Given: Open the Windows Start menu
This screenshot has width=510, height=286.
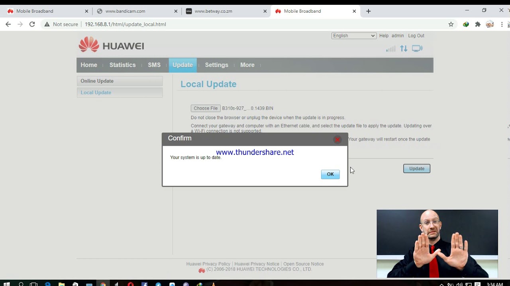Looking at the screenshot, I should [x=6, y=284].
